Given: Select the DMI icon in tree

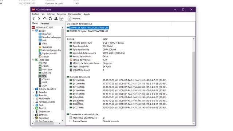Looking at the screenshot, I should pyautogui.click(x=40, y=40).
